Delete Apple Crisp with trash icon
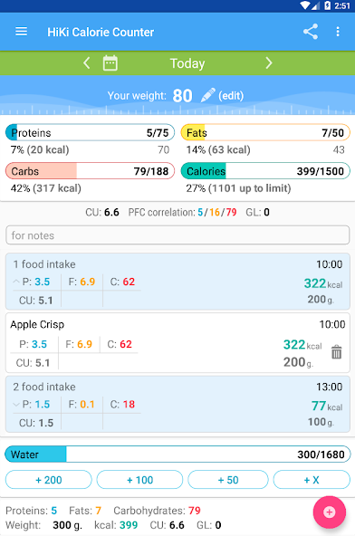 [x=337, y=351]
